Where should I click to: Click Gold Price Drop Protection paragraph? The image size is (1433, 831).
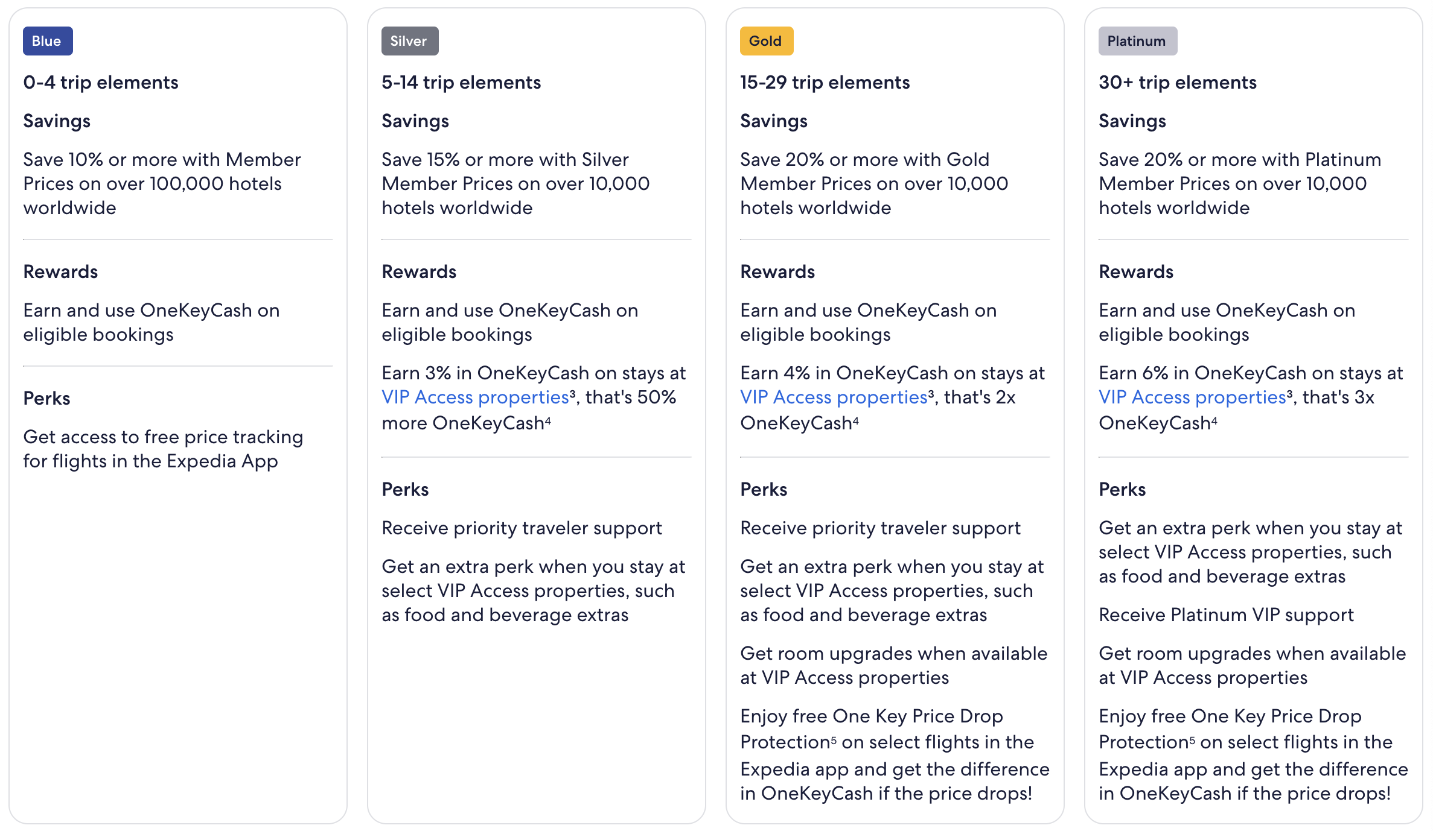895,754
